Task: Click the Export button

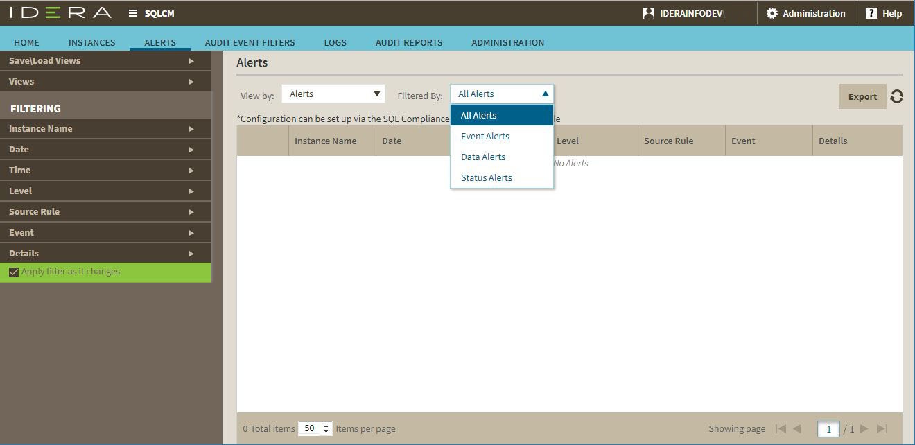Action: [862, 96]
